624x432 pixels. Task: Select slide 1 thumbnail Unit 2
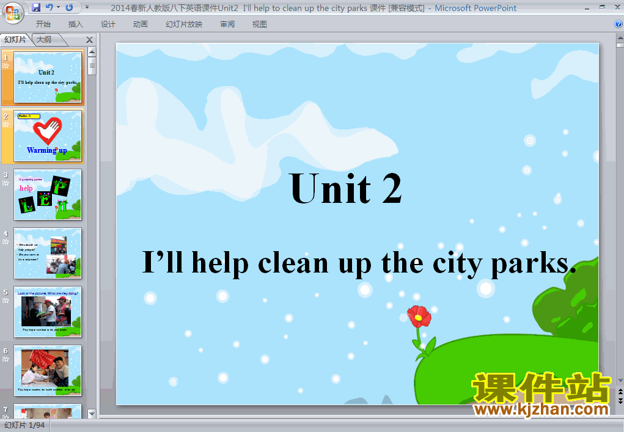click(48, 77)
